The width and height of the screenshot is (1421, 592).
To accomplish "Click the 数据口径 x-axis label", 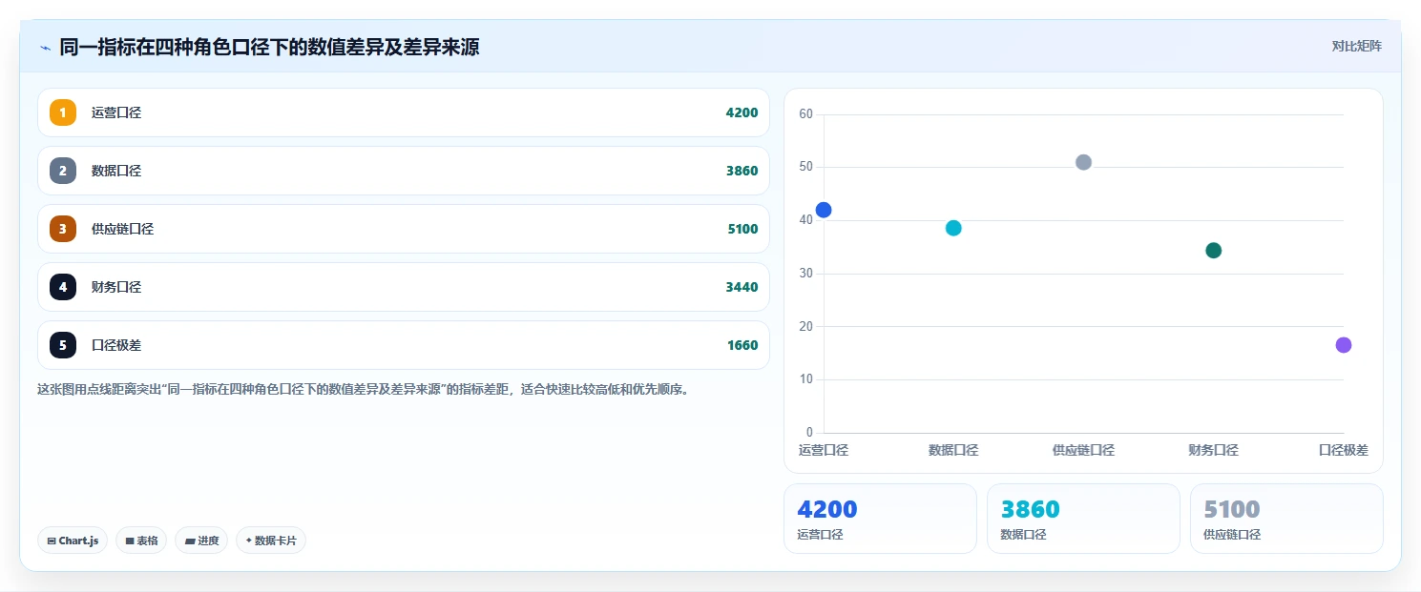I will pos(953,450).
